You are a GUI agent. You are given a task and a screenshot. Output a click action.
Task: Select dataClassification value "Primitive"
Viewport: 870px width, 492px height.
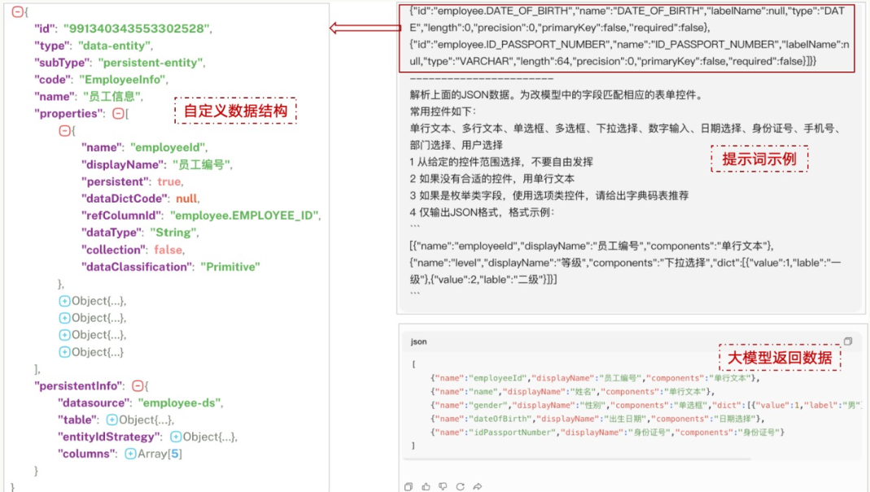click(230, 267)
